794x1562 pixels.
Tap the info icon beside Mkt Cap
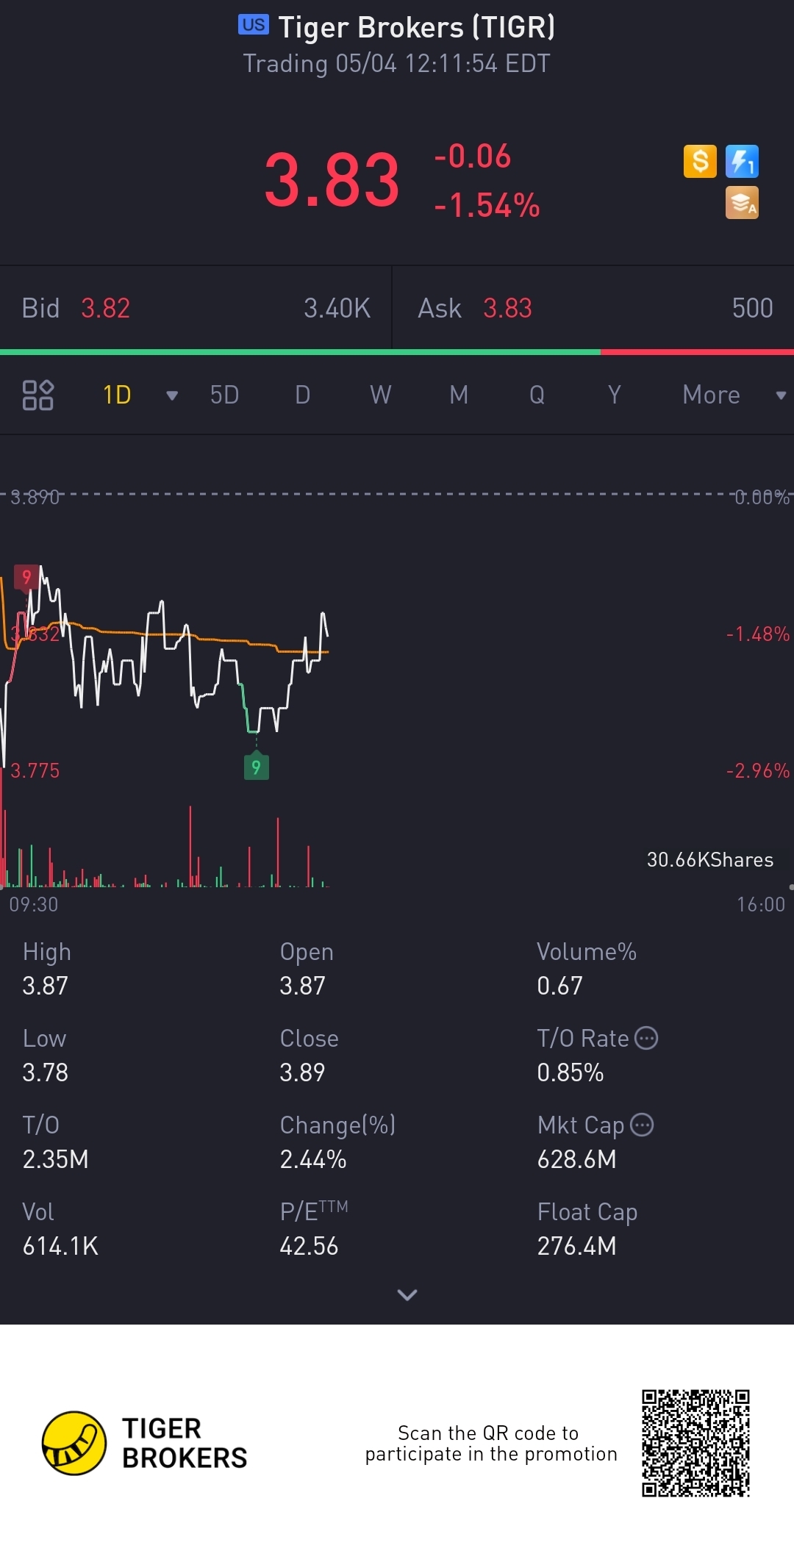point(642,1125)
